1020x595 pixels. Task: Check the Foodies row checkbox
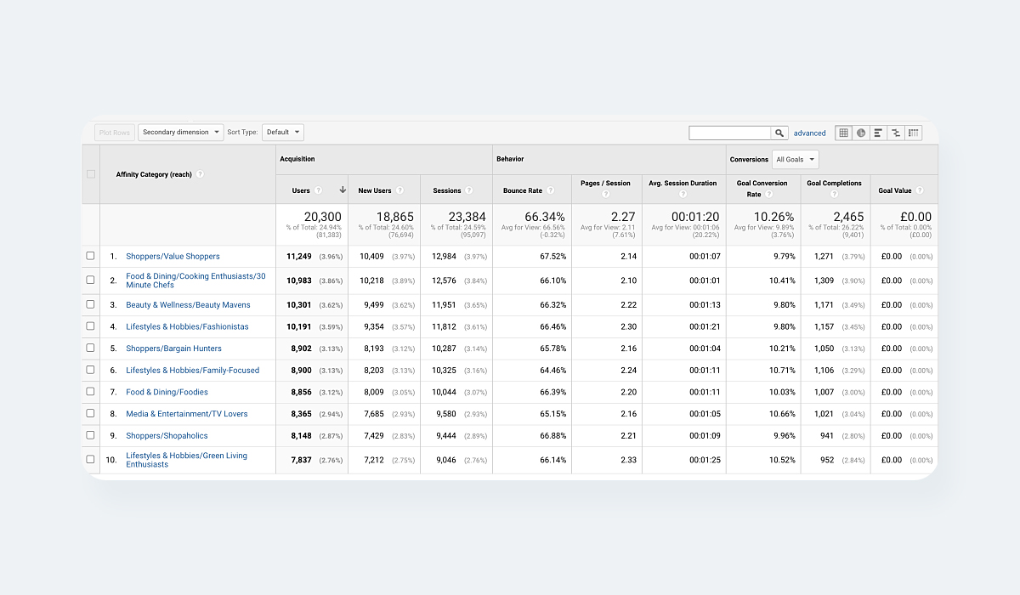pos(91,392)
